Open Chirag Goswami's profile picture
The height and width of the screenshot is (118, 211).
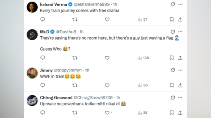pyautogui.click(x=32, y=100)
